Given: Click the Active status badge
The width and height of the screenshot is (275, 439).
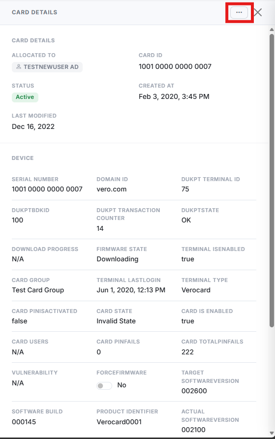Looking at the screenshot, I should click(x=25, y=97).
